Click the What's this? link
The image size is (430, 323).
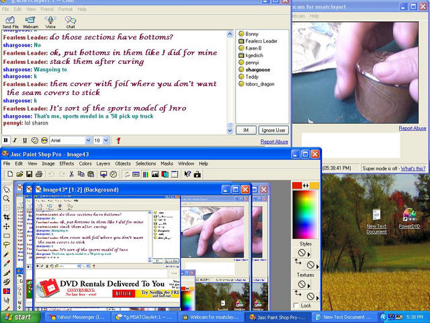pos(413,168)
